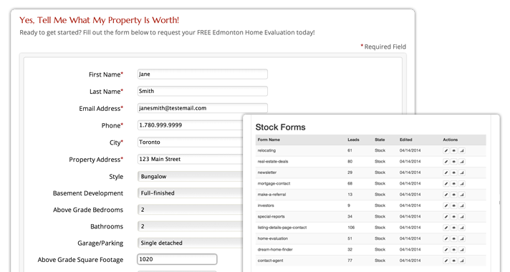Viewport: 510px width, 272px height.
Task: Edit the special-reports form via pencil icon
Action: pos(446,217)
